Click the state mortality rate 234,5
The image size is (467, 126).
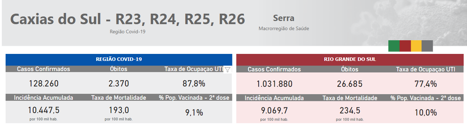pos(350,111)
